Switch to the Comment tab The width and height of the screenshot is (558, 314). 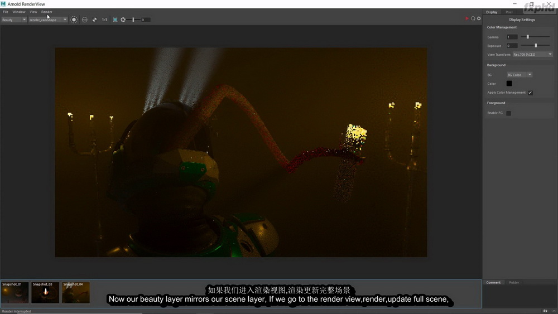coord(493,282)
